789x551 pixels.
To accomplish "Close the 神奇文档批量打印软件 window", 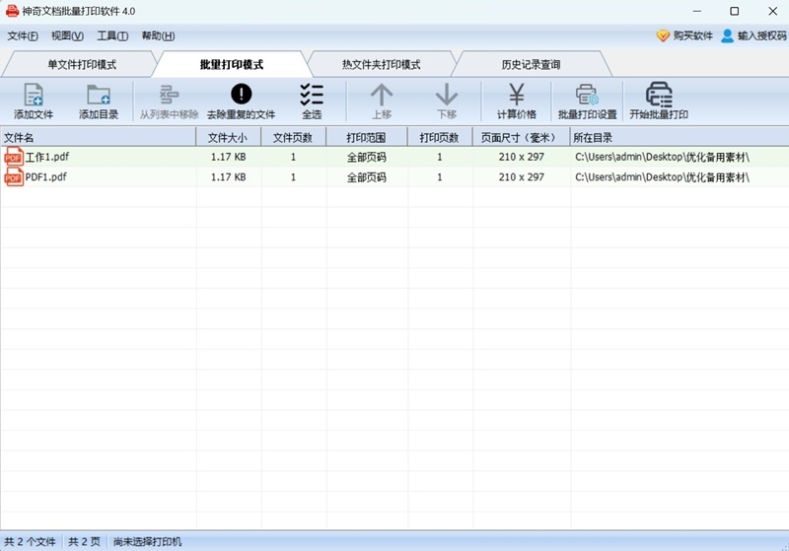I will tap(773, 11).
